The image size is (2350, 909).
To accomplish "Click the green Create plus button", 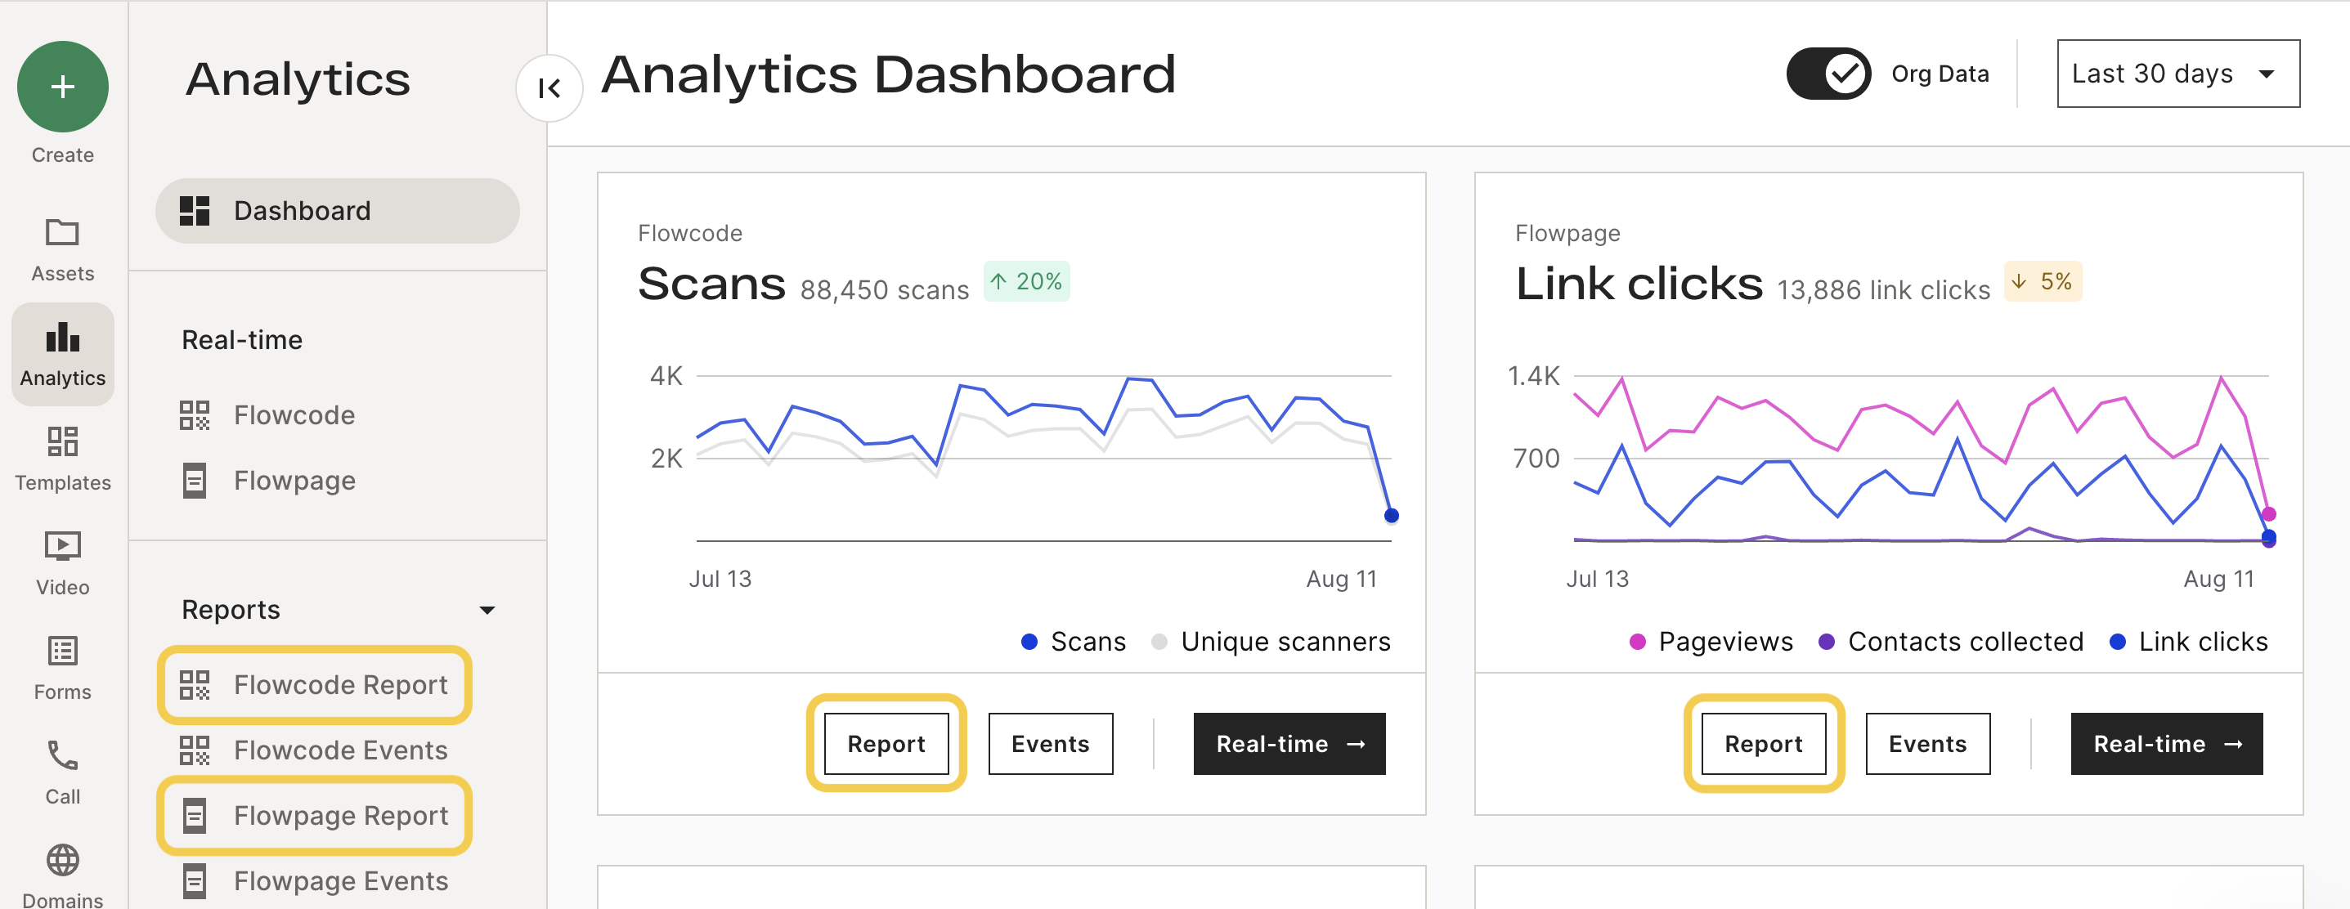I will [63, 87].
